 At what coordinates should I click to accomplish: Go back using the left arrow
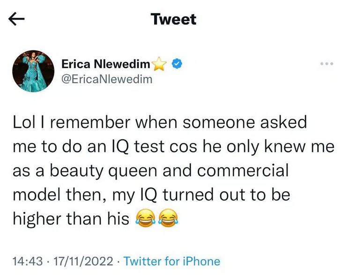[16, 20]
